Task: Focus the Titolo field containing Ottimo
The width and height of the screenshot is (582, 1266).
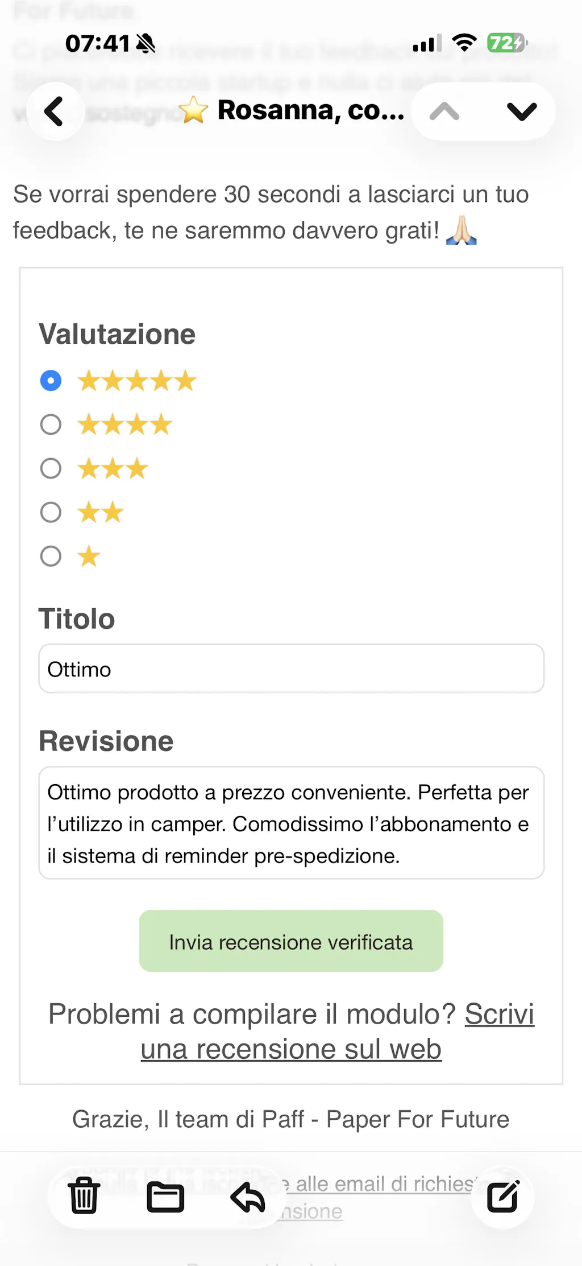Action: [x=291, y=669]
